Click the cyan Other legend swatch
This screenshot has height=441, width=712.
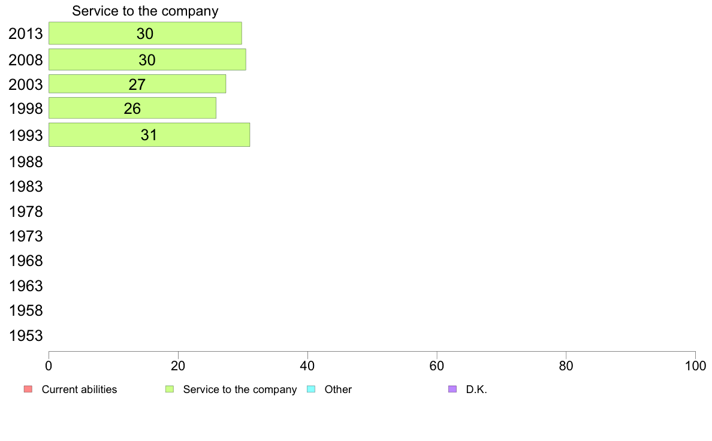[311, 389]
